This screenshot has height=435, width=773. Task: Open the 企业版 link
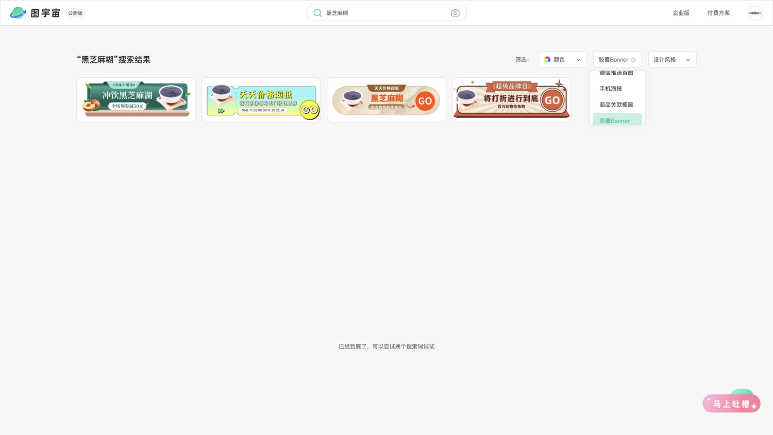click(681, 13)
